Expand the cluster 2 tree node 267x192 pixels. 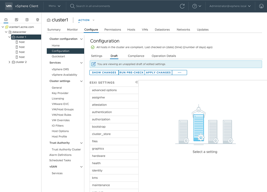(9, 62)
